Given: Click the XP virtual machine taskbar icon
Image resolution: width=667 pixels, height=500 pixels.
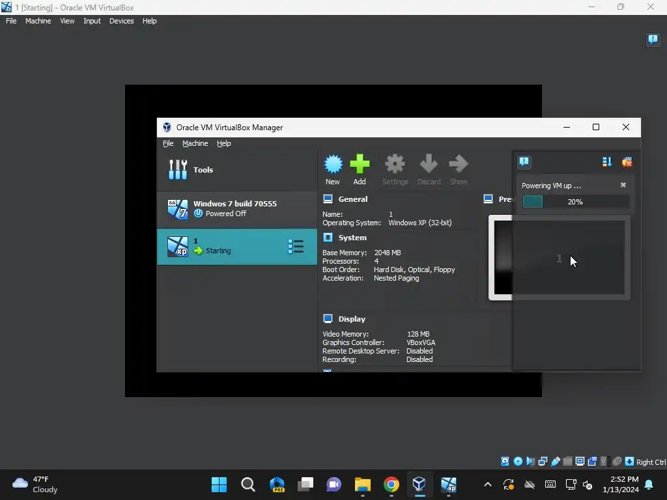Looking at the screenshot, I should click(x=448, y=484).
